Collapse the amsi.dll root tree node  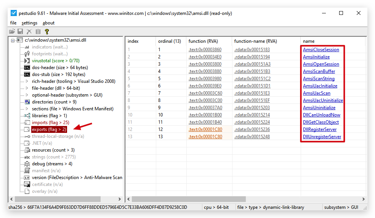click(x=13, y=40)
